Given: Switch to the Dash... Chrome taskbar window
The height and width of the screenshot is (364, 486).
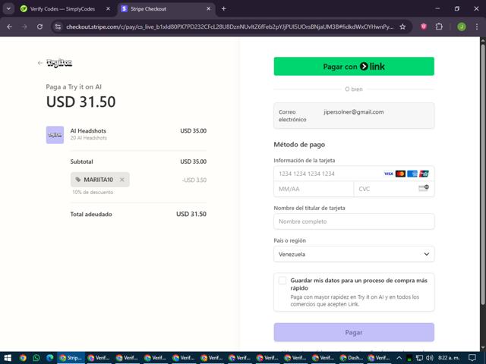Looking at the screenshot, I should [x=352, y=358].
